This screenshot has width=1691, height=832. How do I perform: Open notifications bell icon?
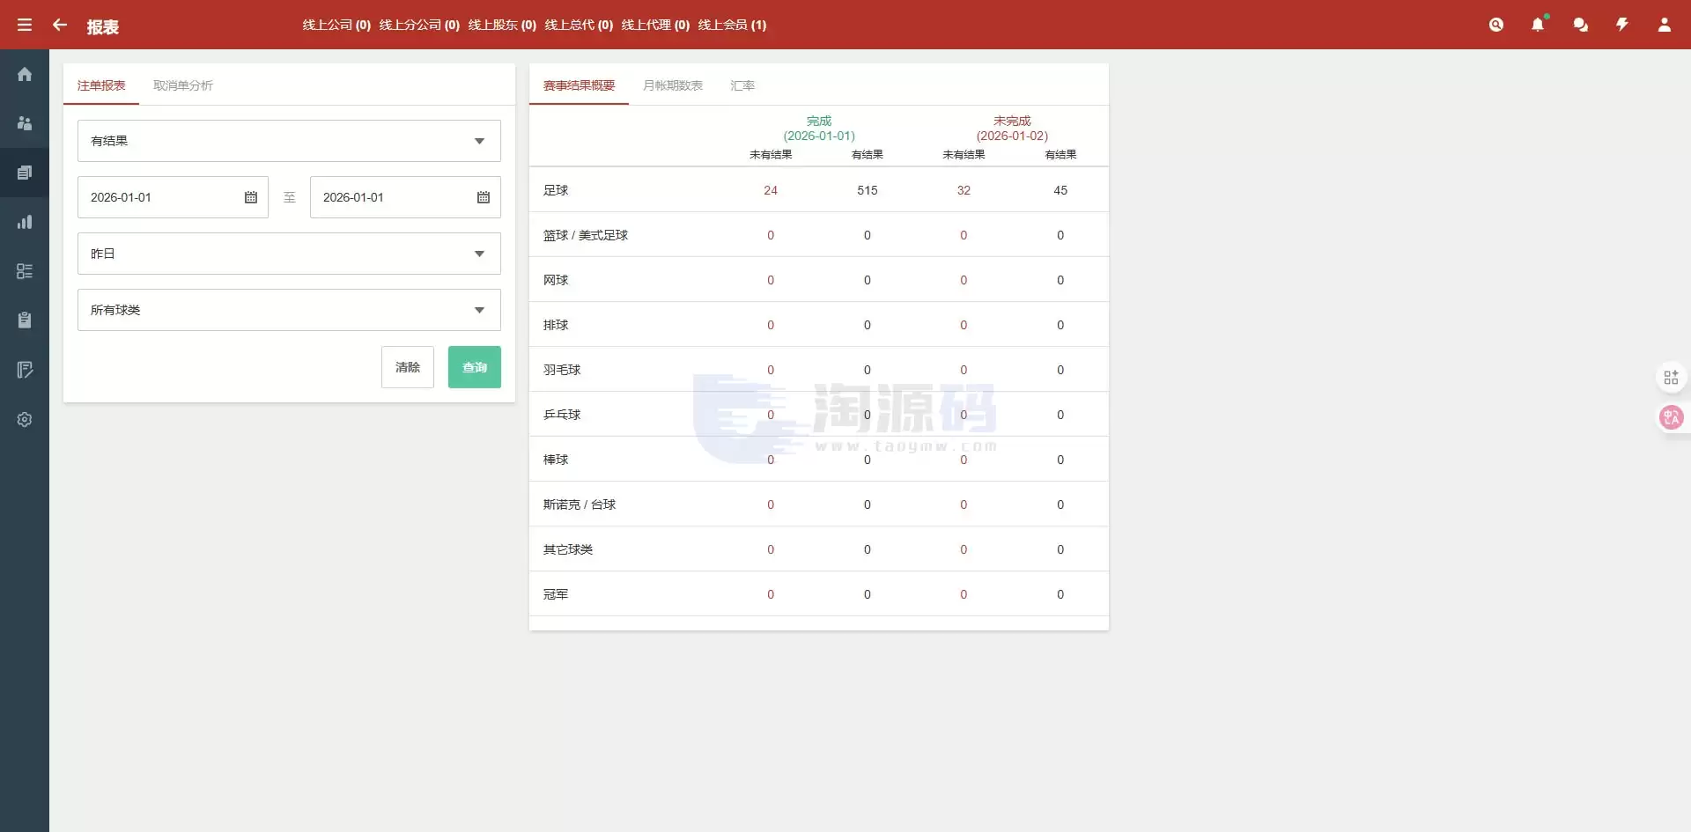1538,25
